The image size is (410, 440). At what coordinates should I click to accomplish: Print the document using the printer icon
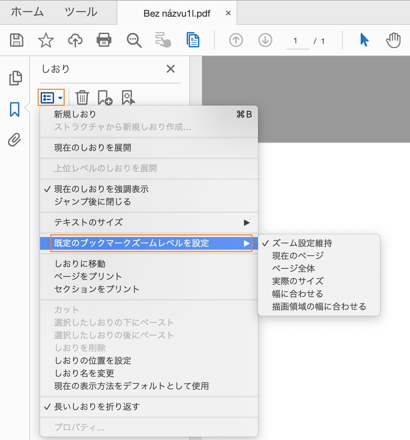pyautogui.click(x=104, y=40)
